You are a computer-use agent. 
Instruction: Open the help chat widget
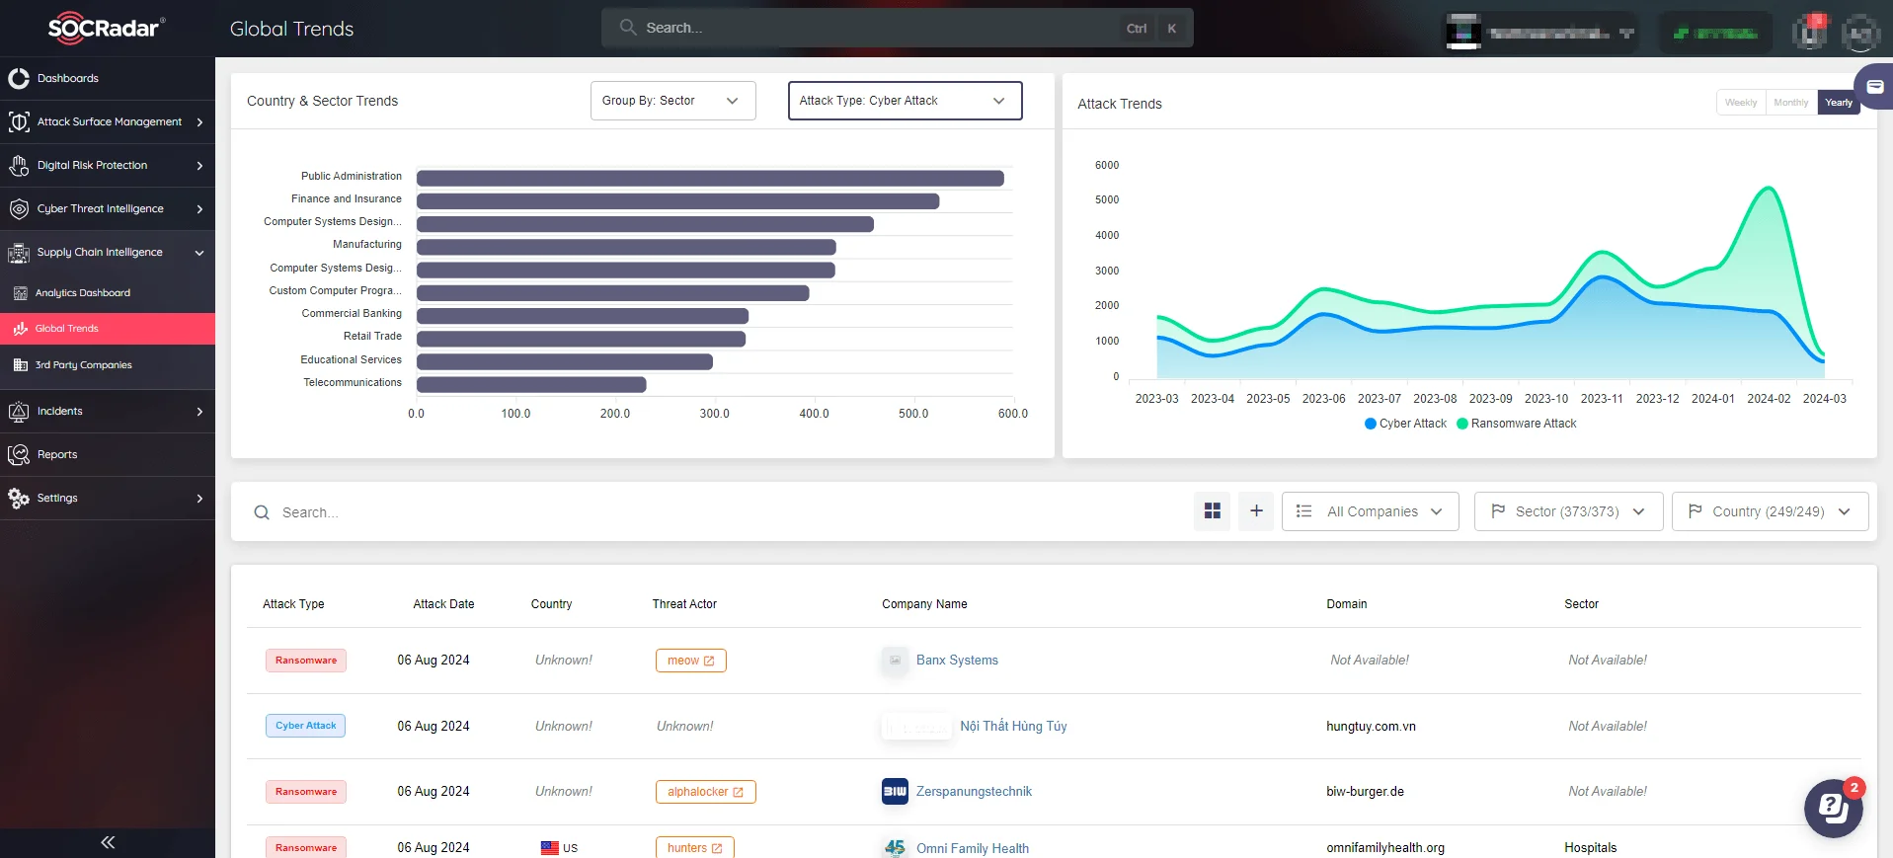1834,808
